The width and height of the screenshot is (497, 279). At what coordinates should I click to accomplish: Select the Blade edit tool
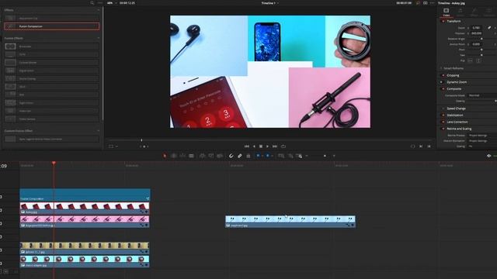191,156
